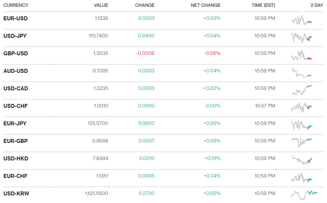Click the USD-CAD currency link

point(16,88)
